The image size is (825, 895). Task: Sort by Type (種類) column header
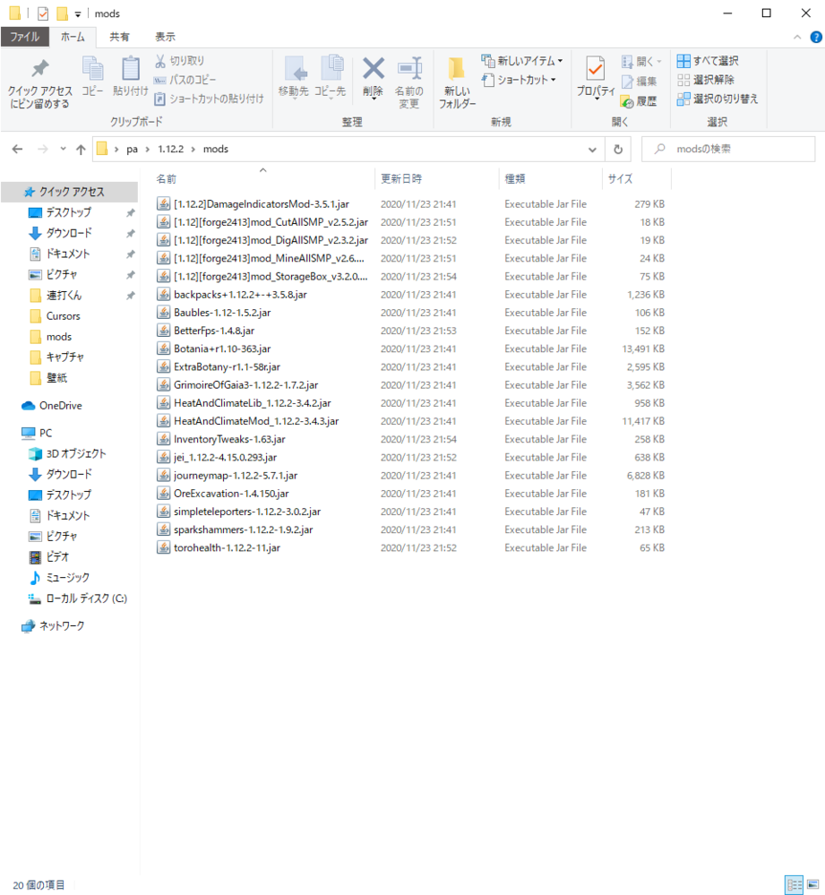(x=551, y=179)
